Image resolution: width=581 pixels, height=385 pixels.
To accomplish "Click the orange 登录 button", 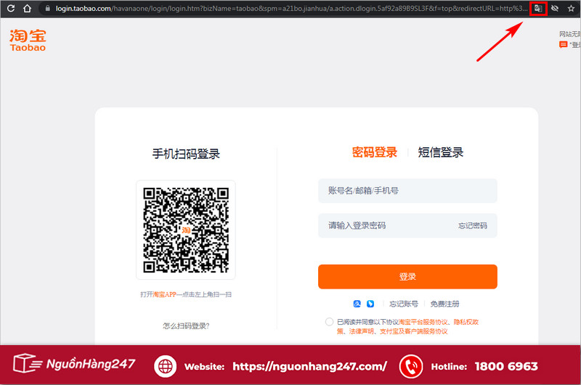I will pyautogui.click(x=407, y=277).
